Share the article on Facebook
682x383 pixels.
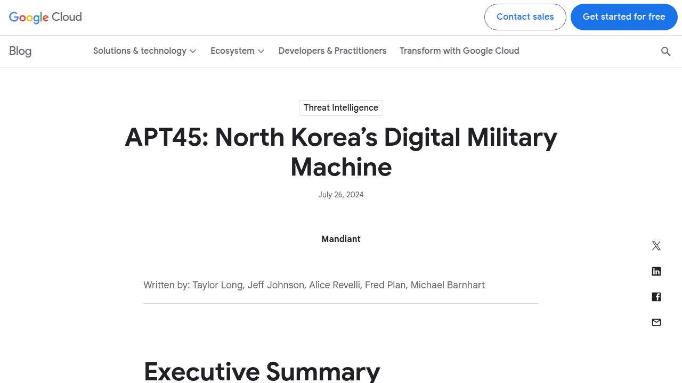point(656,297)
